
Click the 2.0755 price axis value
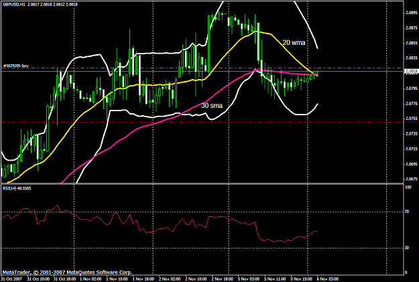411,119
